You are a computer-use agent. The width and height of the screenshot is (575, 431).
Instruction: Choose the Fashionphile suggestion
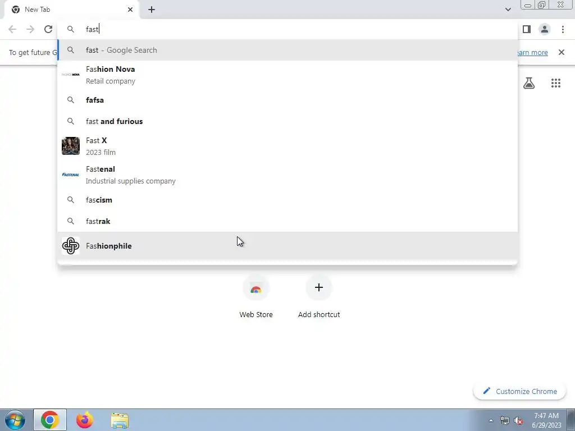click(x=287, y=246)
